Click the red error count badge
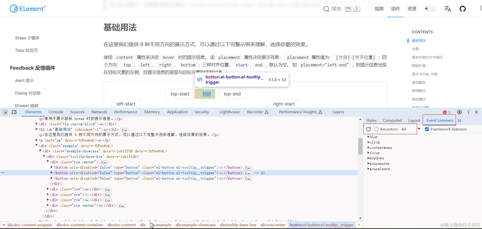The image size is (482, 229). [x=447, y=112]
